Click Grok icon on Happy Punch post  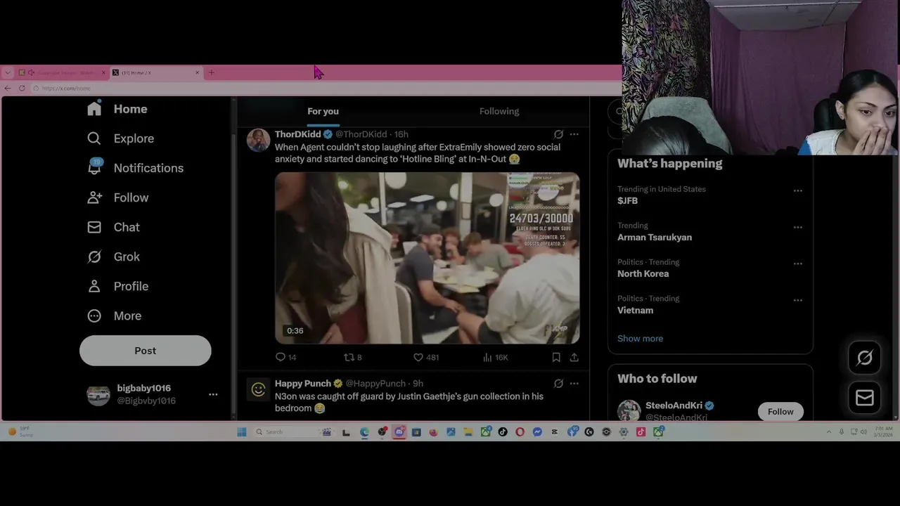(x=558, y=384)
